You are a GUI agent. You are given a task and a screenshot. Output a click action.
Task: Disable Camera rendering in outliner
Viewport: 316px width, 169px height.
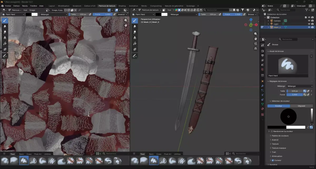313,21
